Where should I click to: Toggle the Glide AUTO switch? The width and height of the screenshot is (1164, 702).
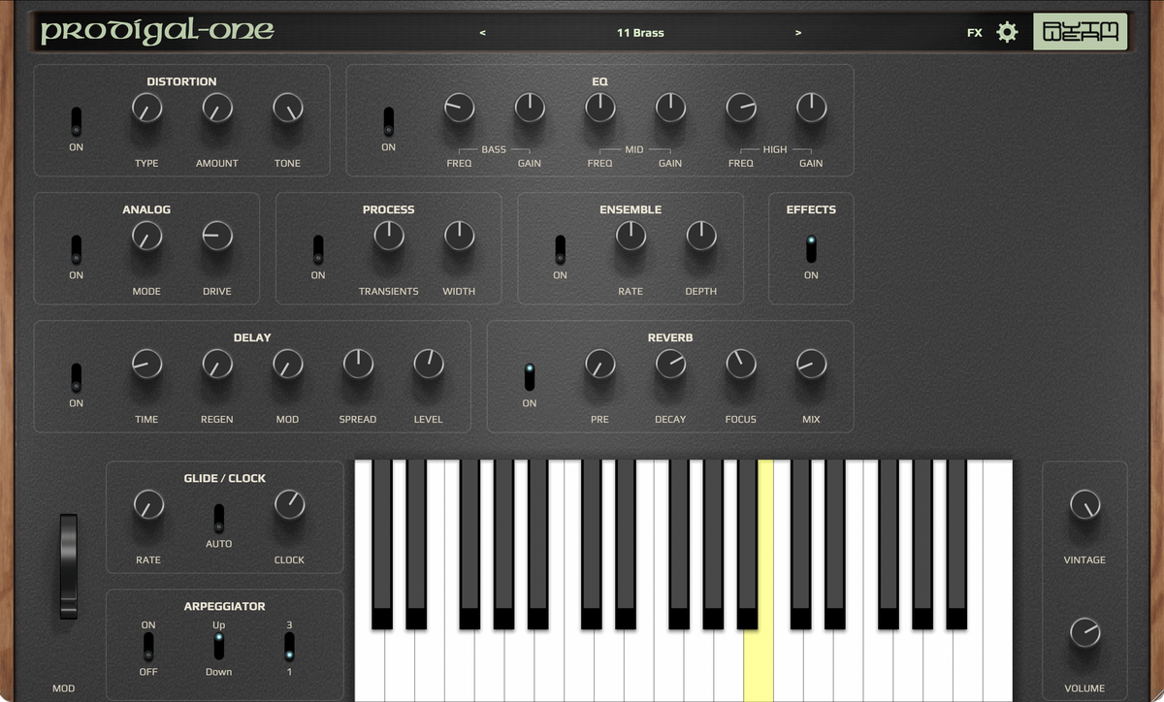click(x=219, y=518)
